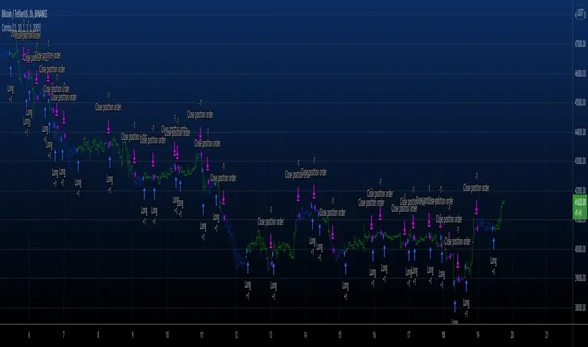588x347 pixels.
Task: Click date label 9 on the time axis
Action: click(x=132, y=334)
